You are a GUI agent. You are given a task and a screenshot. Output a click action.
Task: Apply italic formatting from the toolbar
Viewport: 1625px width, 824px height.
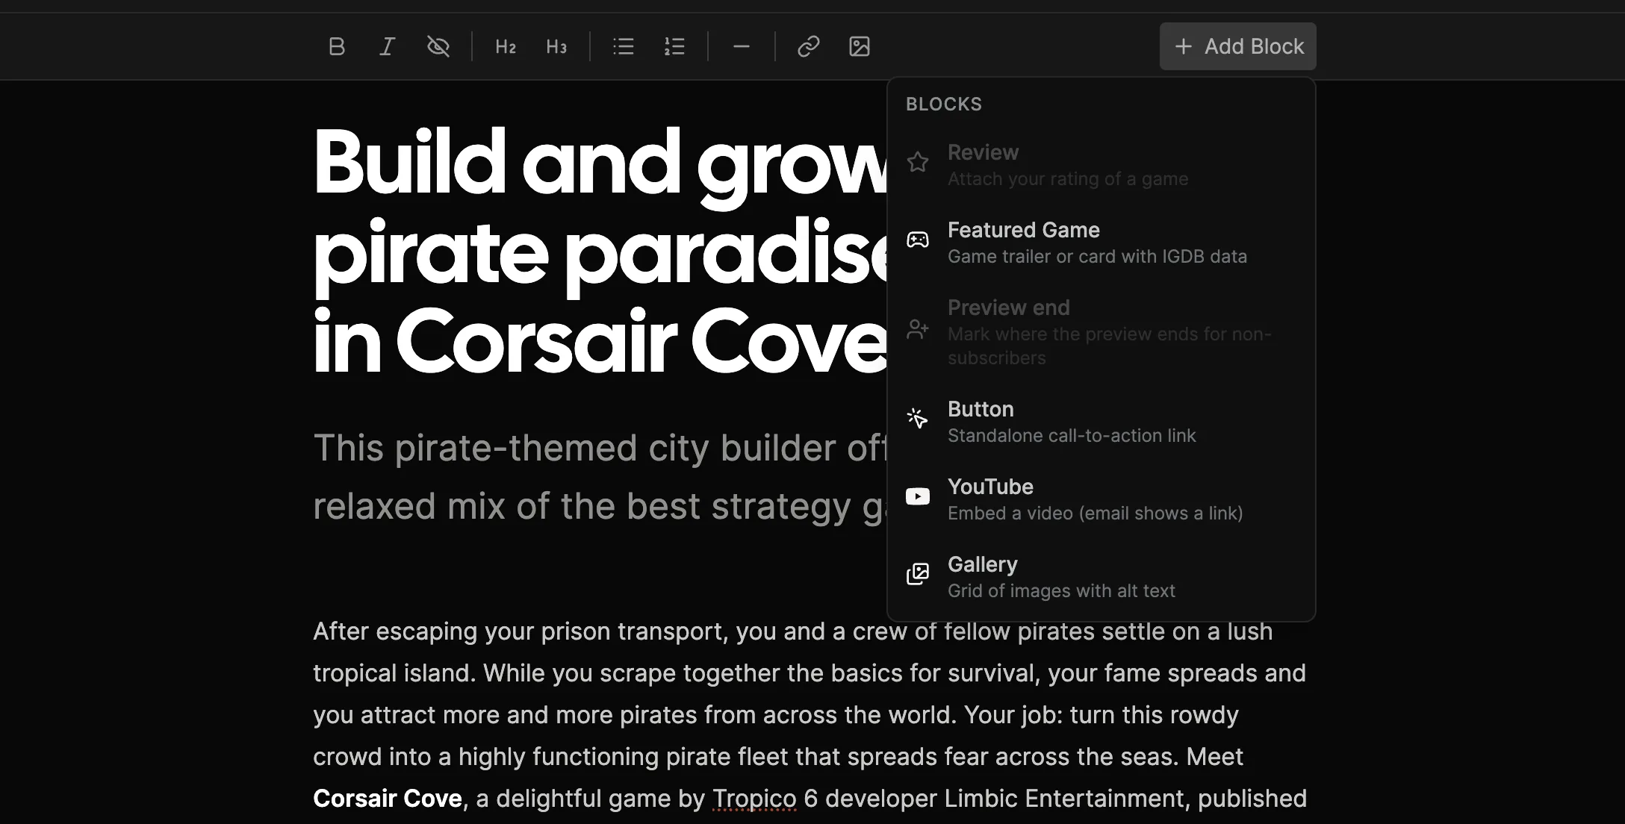387,46
